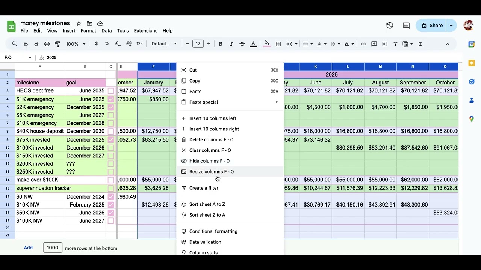This screenshot has height=270, width=481.
Task: Click the search menus magnifier icon
Action: point(14,44)
